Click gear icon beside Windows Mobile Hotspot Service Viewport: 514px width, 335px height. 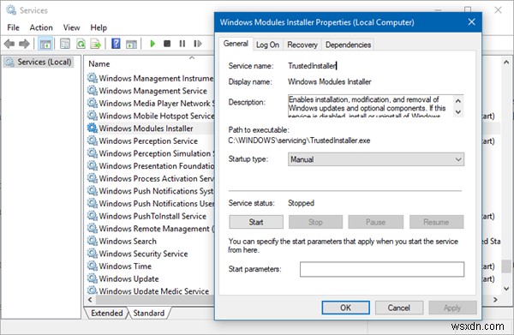93,116
